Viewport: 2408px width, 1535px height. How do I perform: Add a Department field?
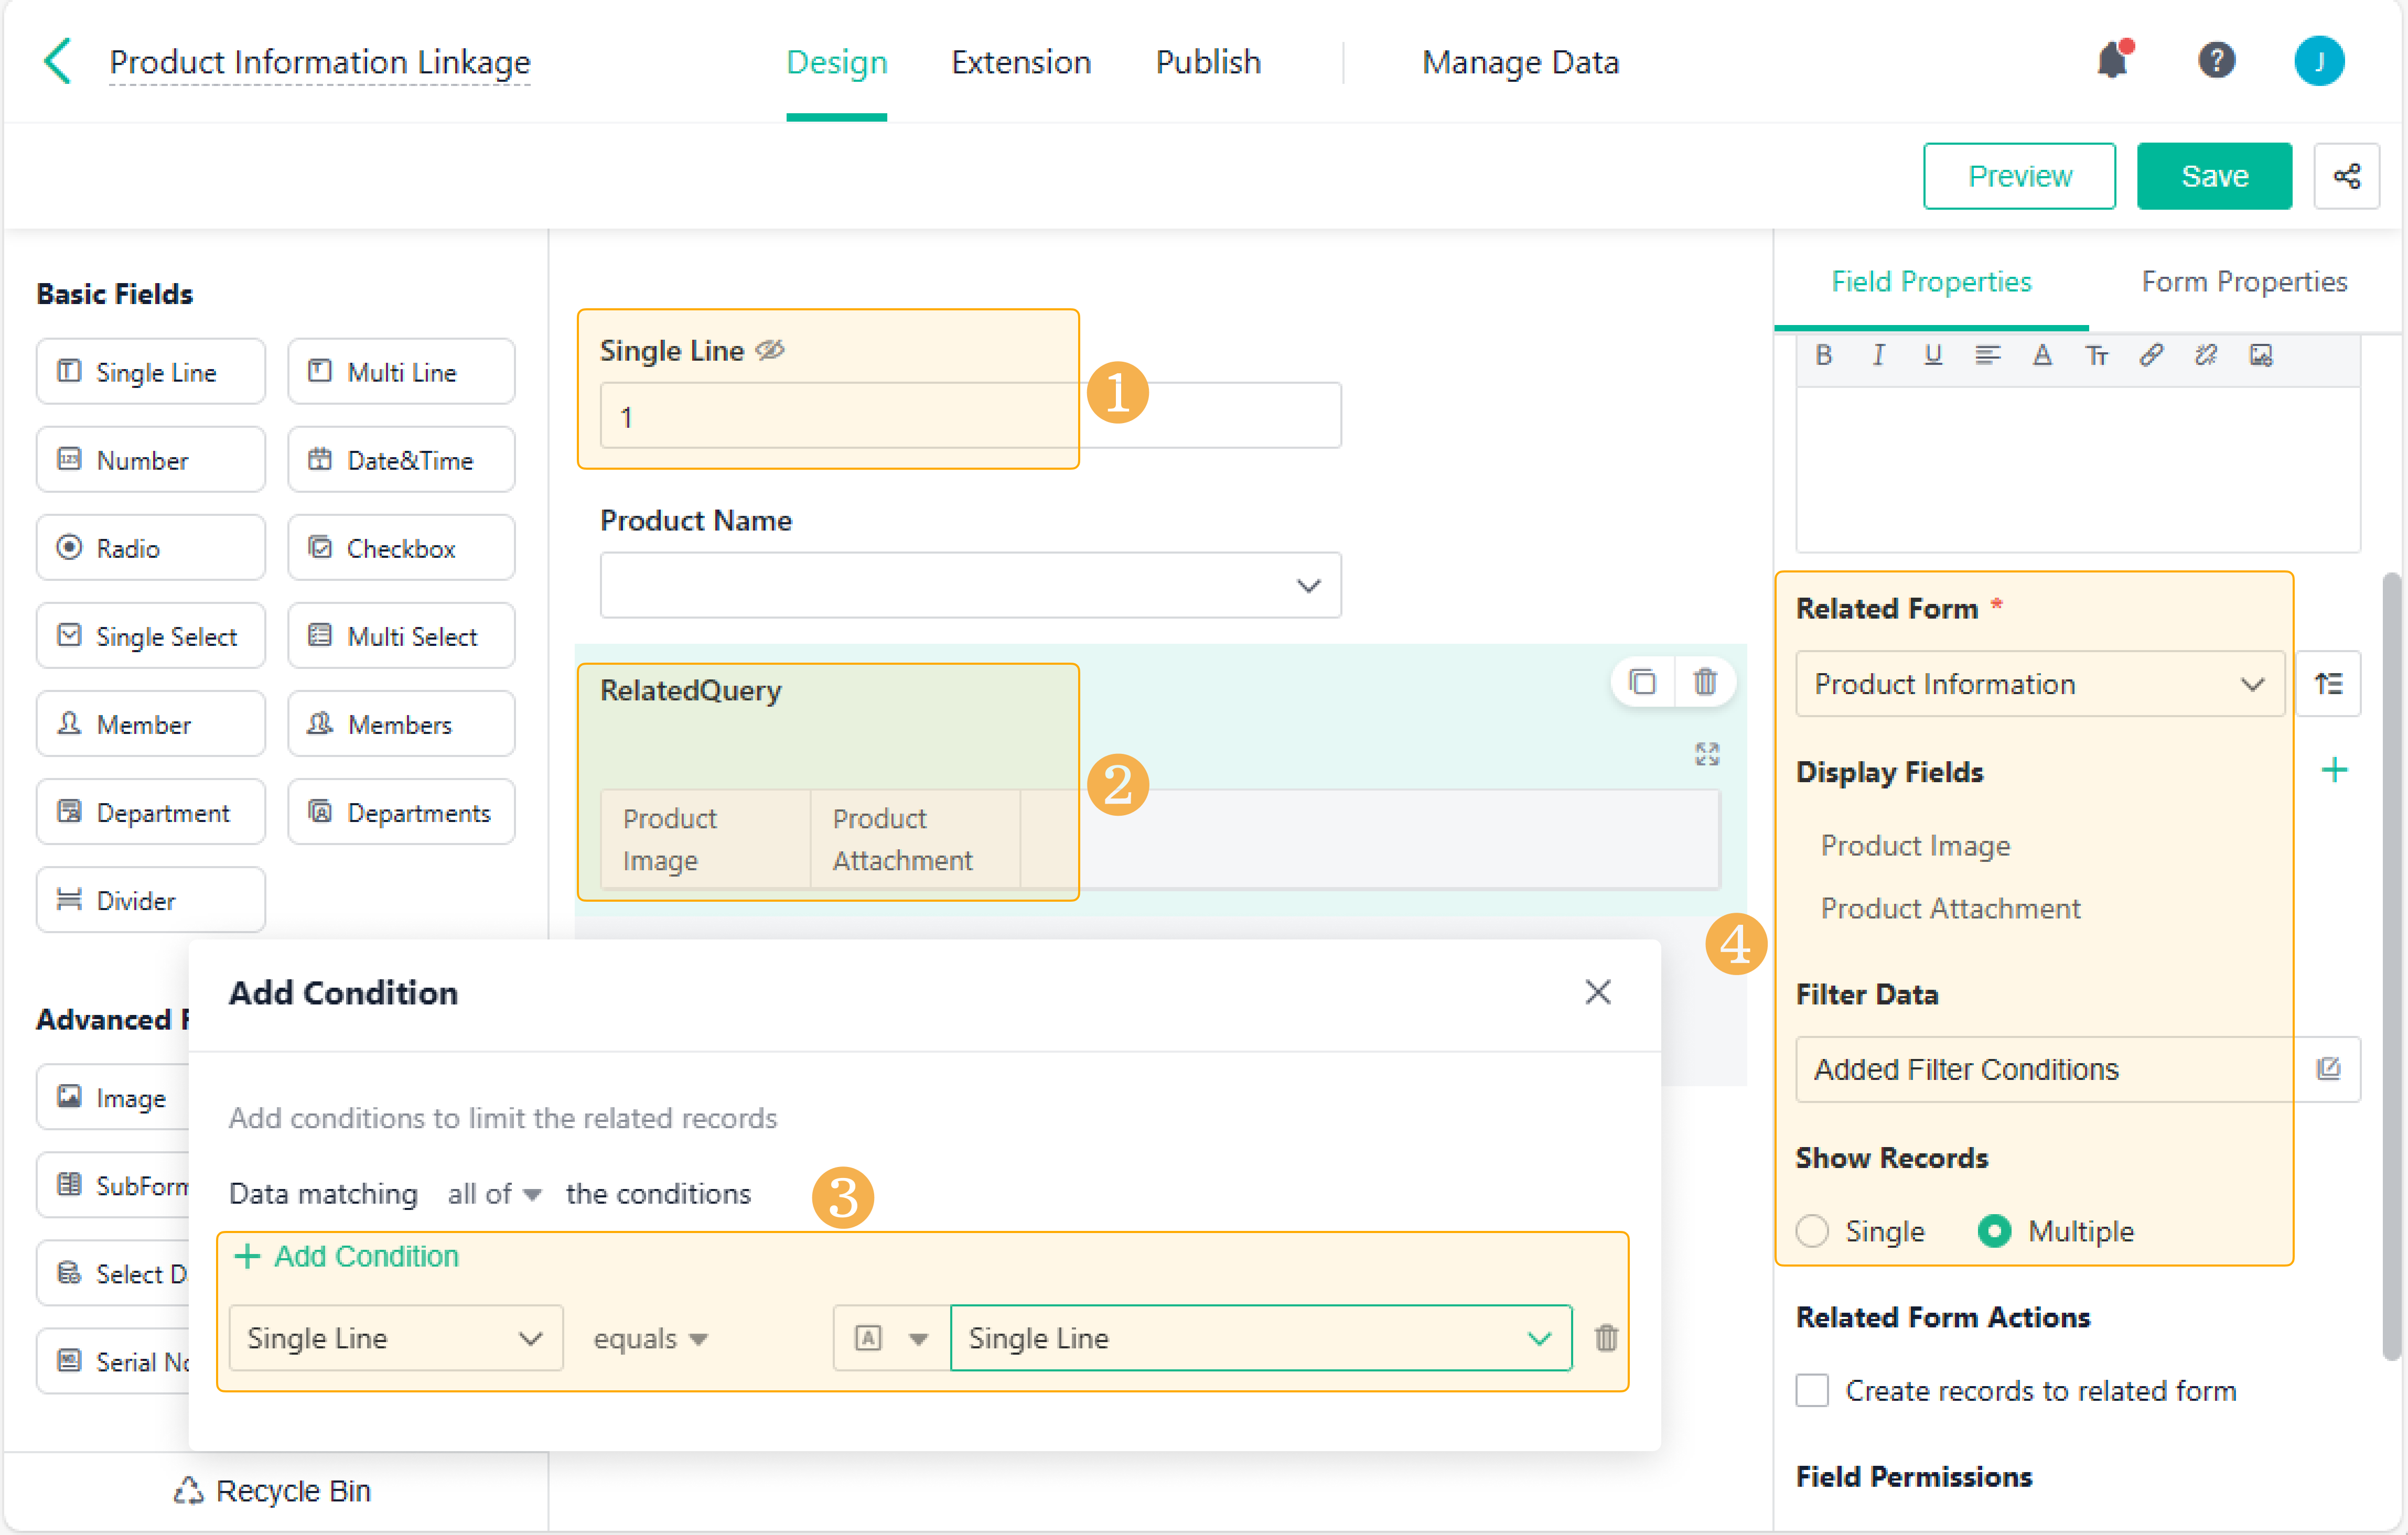pyautogui.click(x=151, y=812)
